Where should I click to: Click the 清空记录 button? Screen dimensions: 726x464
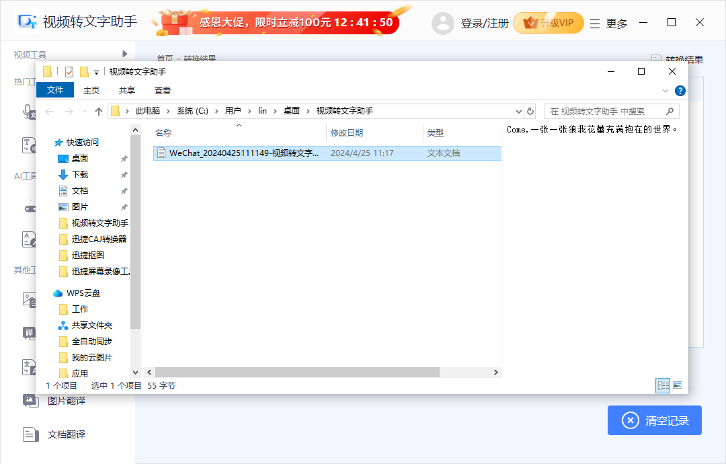click(x=654, y=420)
